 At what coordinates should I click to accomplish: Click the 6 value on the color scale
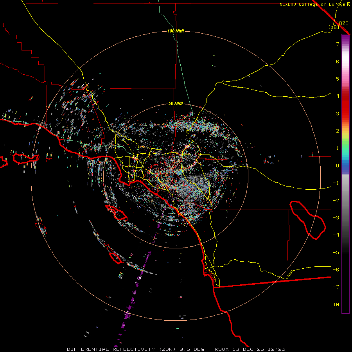pyautogui.click(x=338, y=61)
